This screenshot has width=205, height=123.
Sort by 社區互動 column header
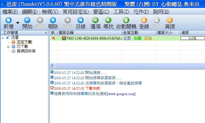[139, 33]
